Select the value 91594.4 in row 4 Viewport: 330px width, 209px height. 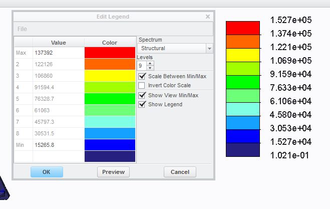pyautogui.click(x=59, y=87)
